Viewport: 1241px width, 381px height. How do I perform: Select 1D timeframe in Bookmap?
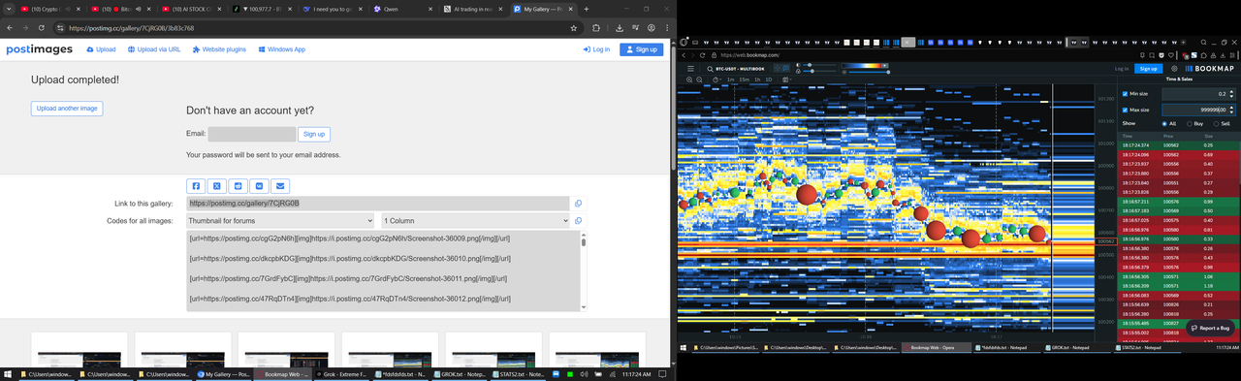pyautogui.click(x=768, y=79)
